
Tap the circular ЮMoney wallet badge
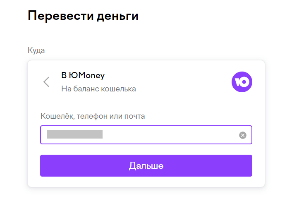(242, 82)
